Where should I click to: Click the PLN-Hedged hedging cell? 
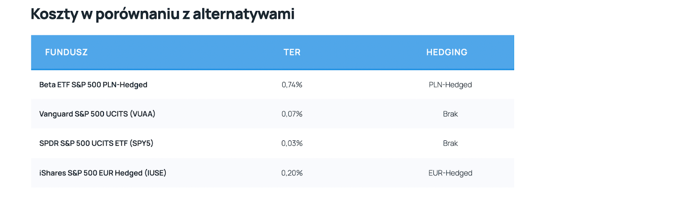pyautogui.click(x=450, y=85)
